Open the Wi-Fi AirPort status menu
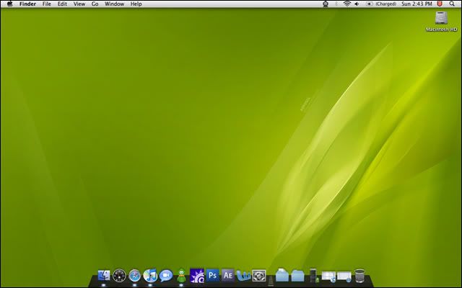The image size is (462, 288). tap(347, 4)
